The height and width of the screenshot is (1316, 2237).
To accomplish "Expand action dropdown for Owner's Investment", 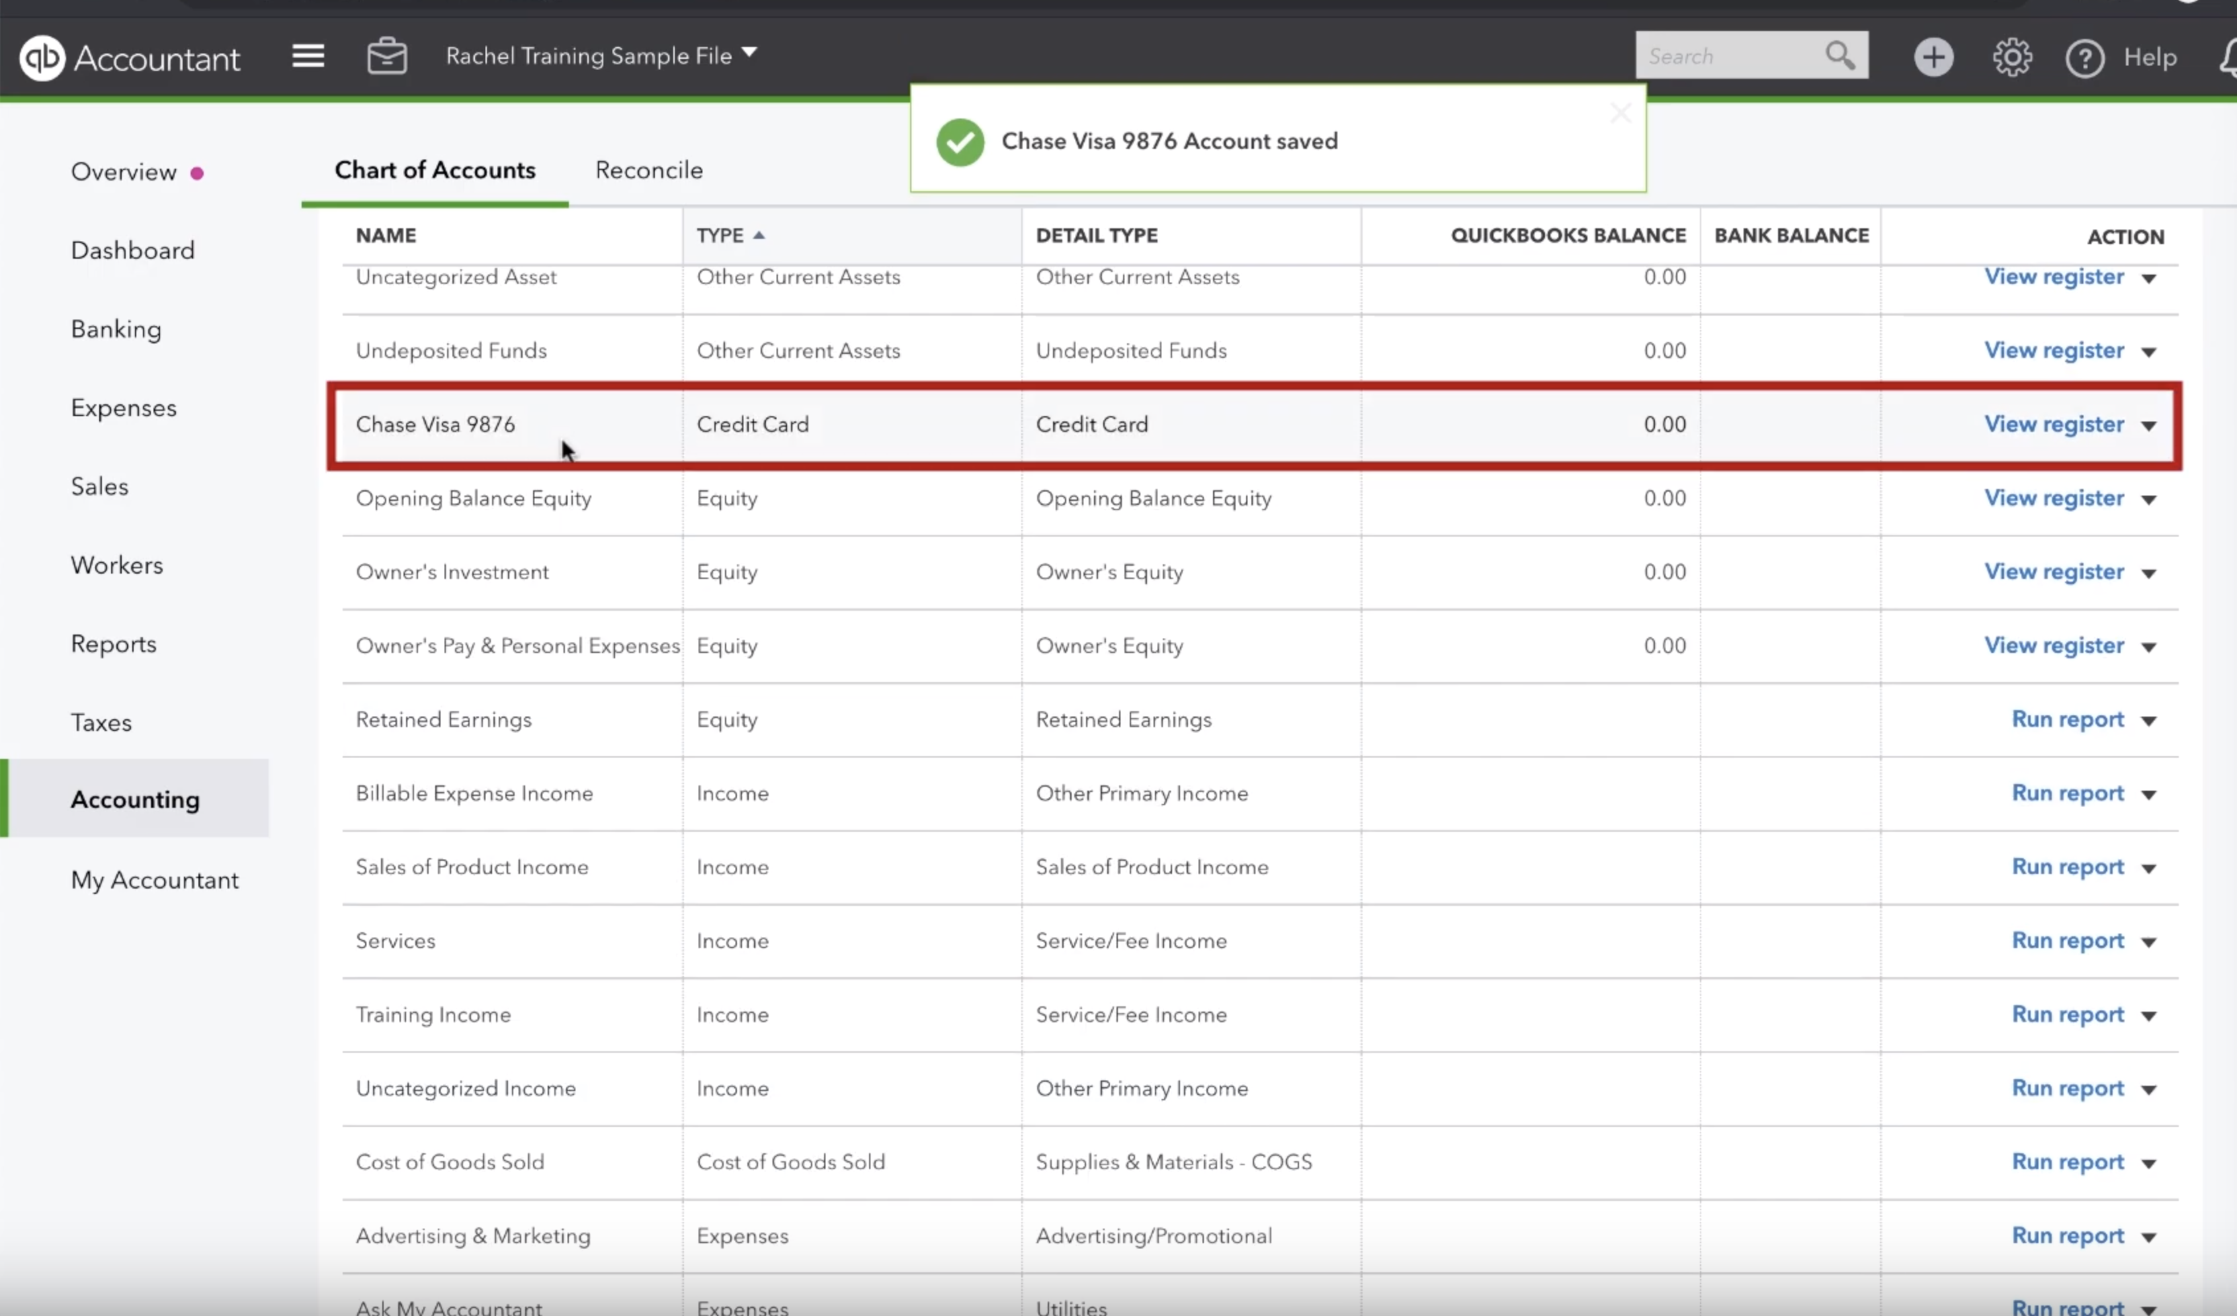I will click(x=2148, y=573).
